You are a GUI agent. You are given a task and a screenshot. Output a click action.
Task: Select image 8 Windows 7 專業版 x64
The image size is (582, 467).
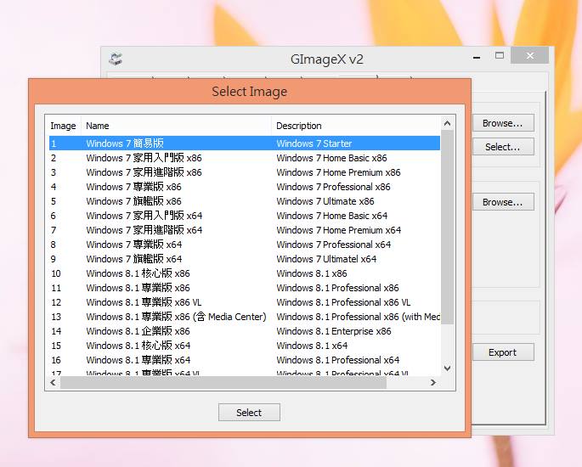tap(245, 245)
